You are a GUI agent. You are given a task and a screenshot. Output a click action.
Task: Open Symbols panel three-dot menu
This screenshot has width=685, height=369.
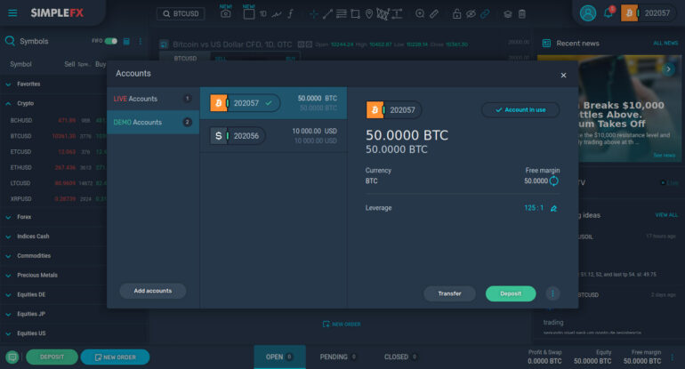[141, 41]
